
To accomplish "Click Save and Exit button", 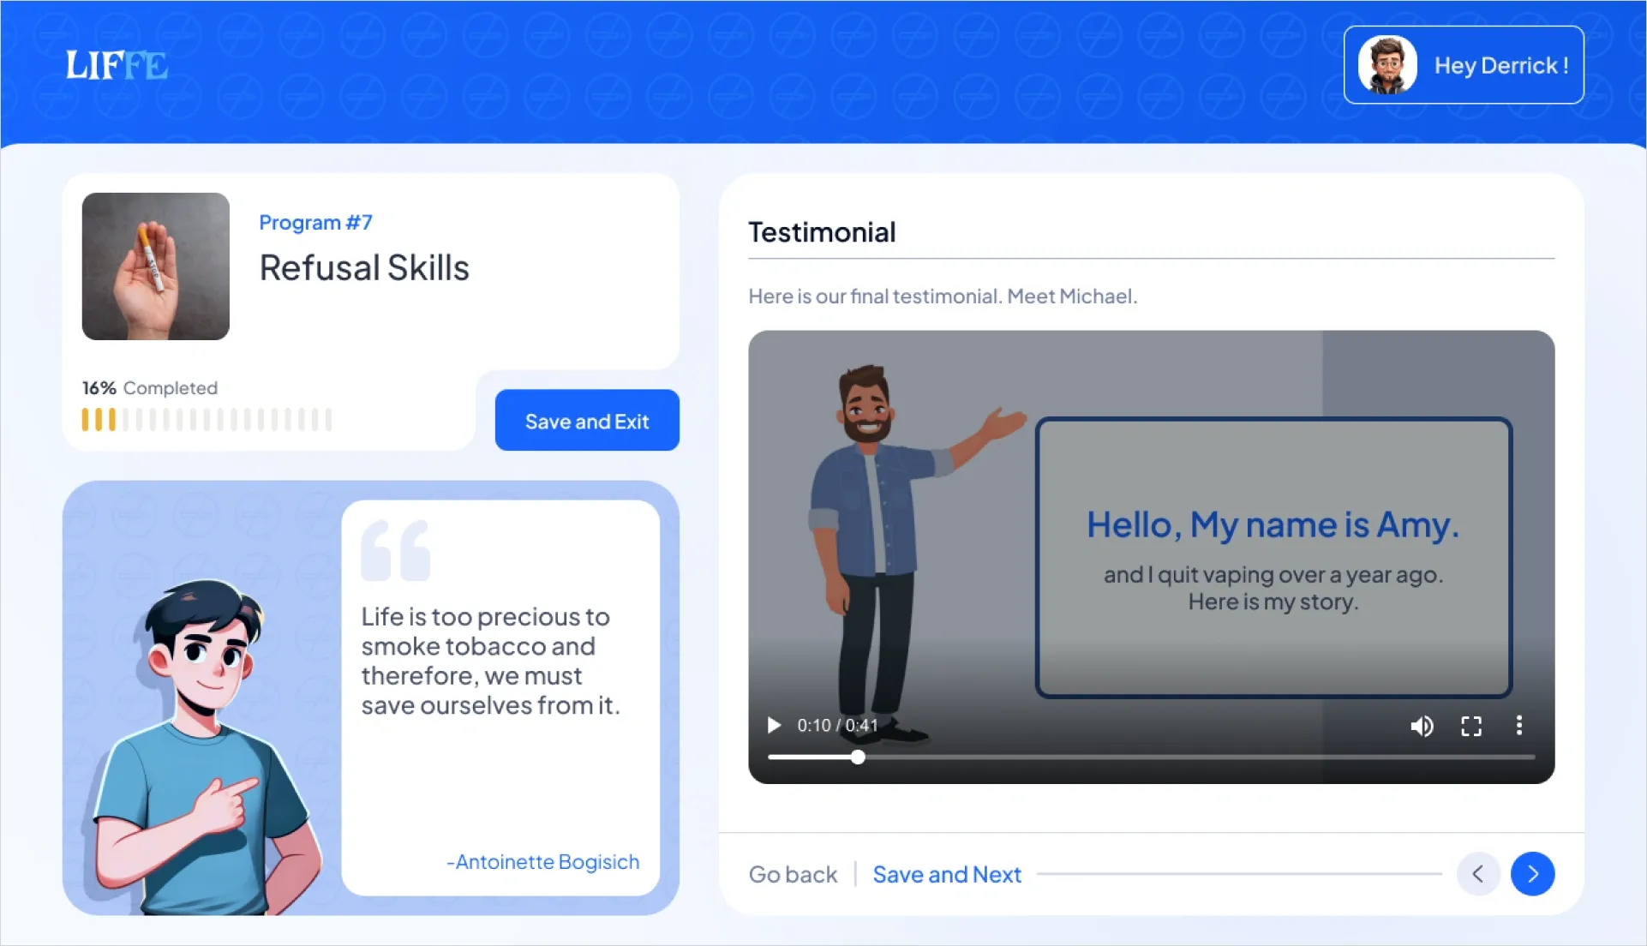I will click(x=587, y=421).
